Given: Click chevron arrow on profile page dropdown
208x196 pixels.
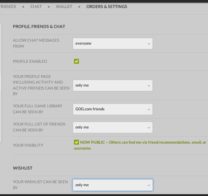Looking at the screenshot, I should pyautogui.click(x=149, y=86).
